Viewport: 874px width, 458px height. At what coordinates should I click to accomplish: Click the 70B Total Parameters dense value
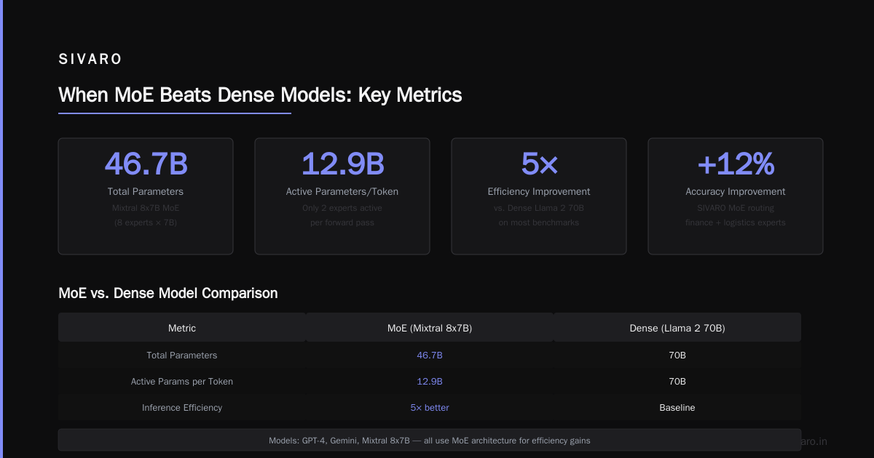(x=677, y=355)
